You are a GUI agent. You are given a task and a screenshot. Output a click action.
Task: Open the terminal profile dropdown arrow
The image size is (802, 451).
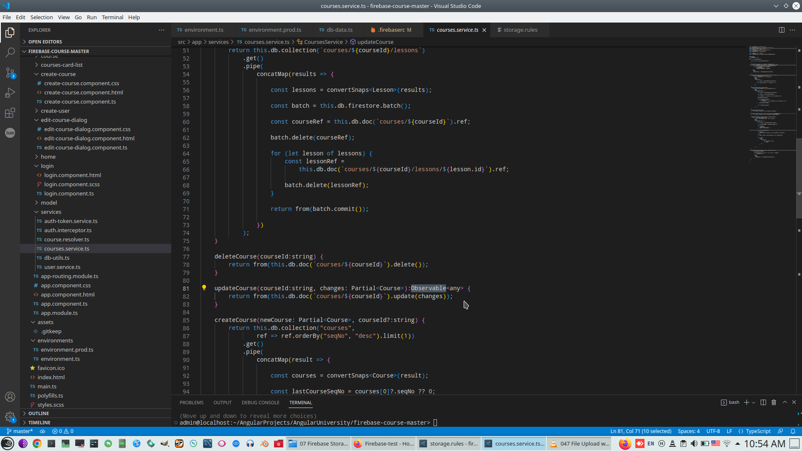[754, 402]
